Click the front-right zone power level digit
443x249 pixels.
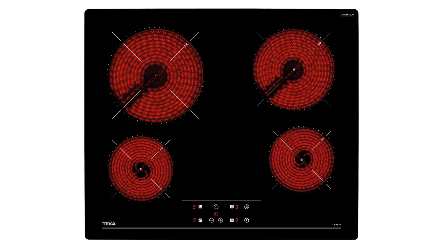[237, 220]
